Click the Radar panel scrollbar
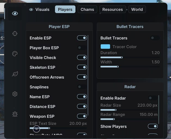This screenshot has height=139, width=171. pyautogui.click(x=159, y=110)
